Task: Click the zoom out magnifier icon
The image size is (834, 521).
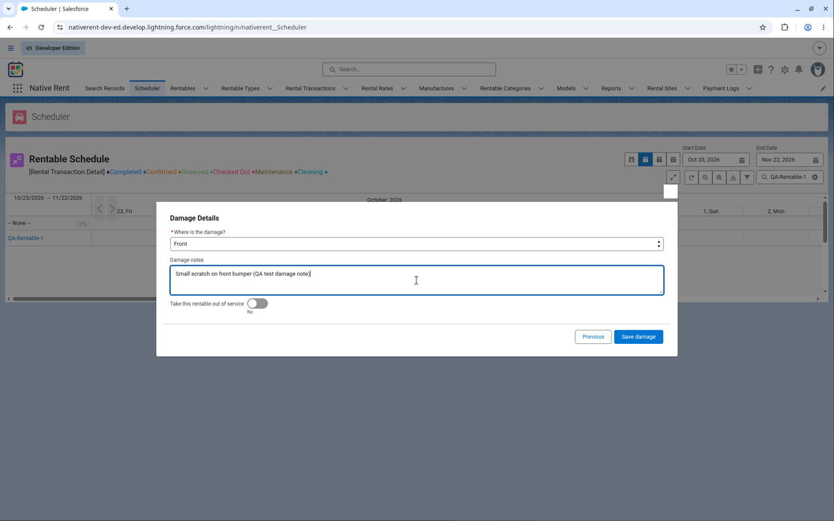Action: pyautogui.click(x=705, y=177)
